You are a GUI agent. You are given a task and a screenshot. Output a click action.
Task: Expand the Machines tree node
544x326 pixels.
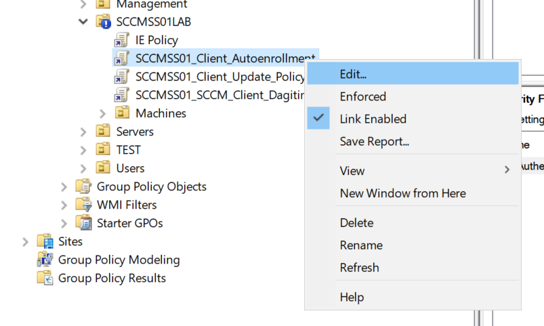[x=102, y=114]
